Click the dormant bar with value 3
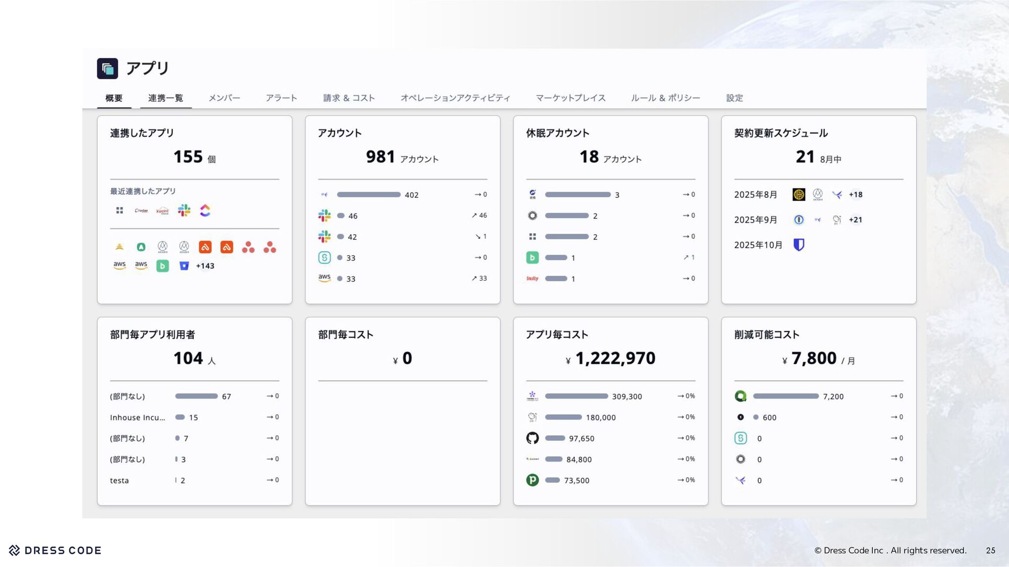This screenshot has height=567, width=1009. 578,195
